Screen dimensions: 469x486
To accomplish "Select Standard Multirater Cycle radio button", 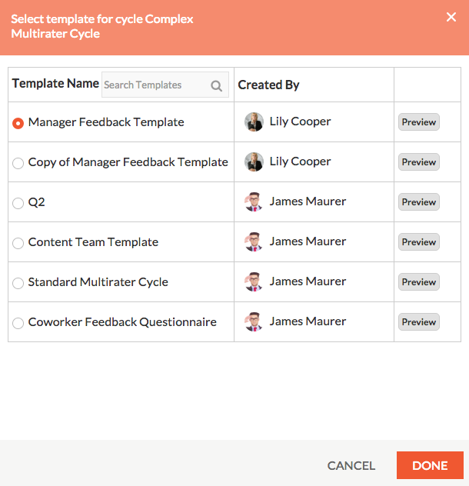I will (18, 283).
